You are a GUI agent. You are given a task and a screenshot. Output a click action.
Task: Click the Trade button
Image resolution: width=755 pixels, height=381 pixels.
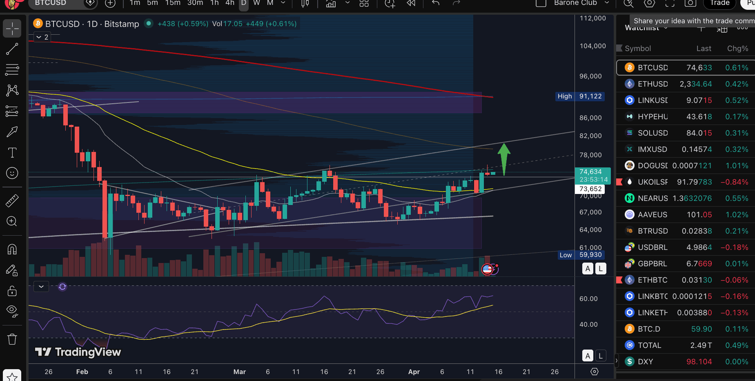tap(720, 3)
